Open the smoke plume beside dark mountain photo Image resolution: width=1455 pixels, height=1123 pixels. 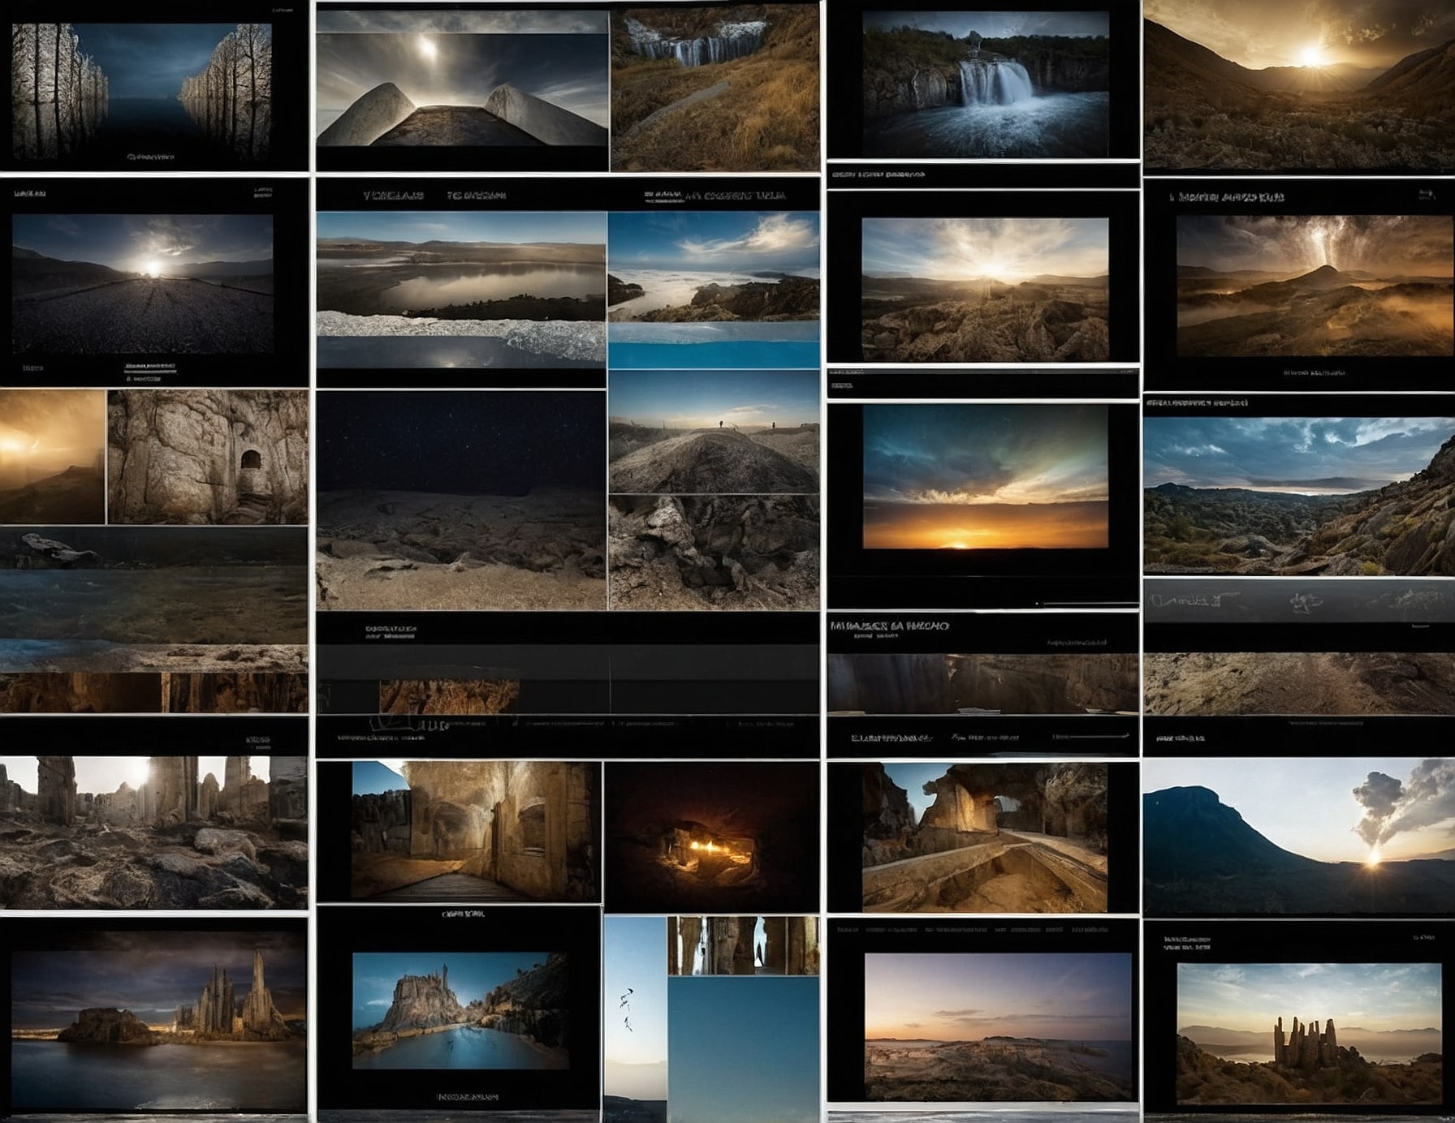pyautogui.click(x=1299, y=837)
